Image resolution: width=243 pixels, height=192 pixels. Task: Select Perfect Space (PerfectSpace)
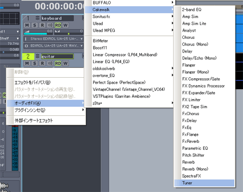[129, 82]
